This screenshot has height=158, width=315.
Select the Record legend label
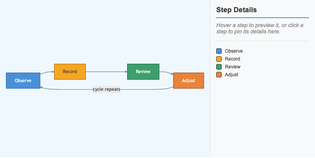point(232,59)
